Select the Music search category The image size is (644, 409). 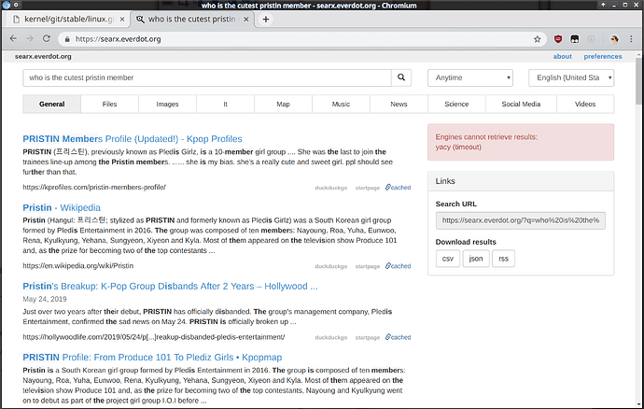tap(342, 104)
